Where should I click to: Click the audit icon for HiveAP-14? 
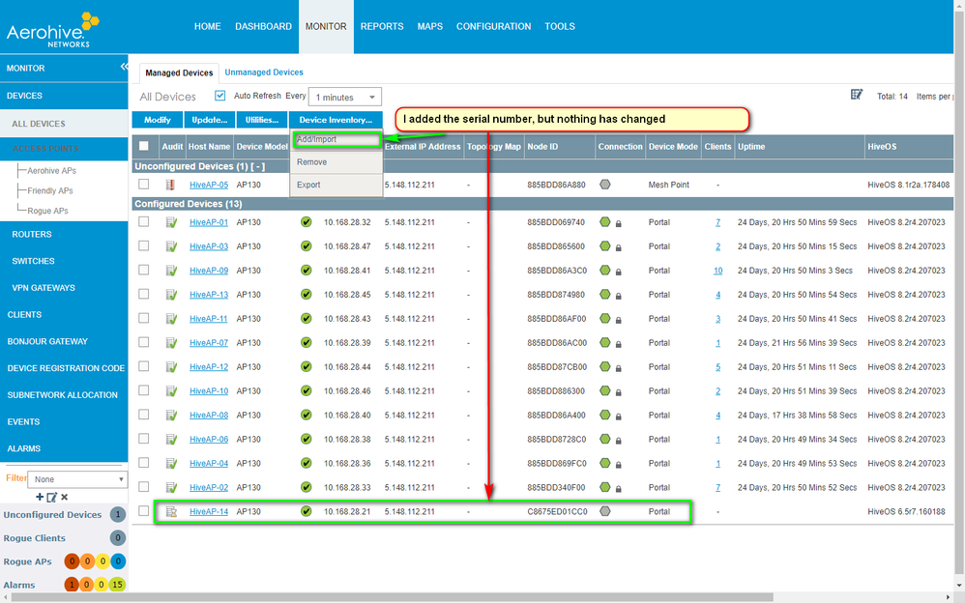171,511
